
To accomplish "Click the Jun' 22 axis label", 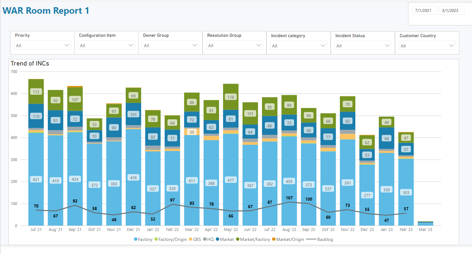I will point(250,229).
